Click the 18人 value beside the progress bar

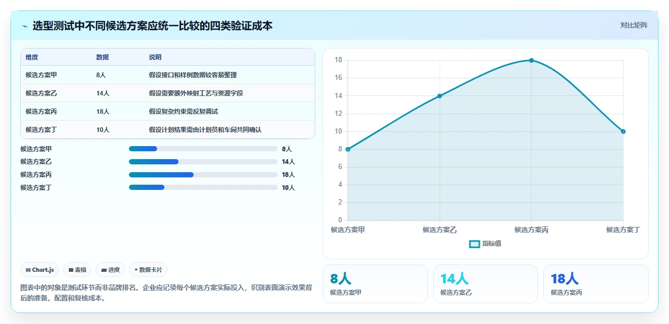click(288, 175)
